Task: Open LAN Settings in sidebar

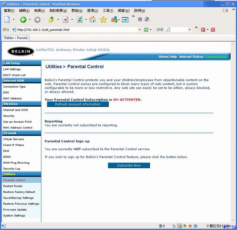Action: click(x=12, y=69)
